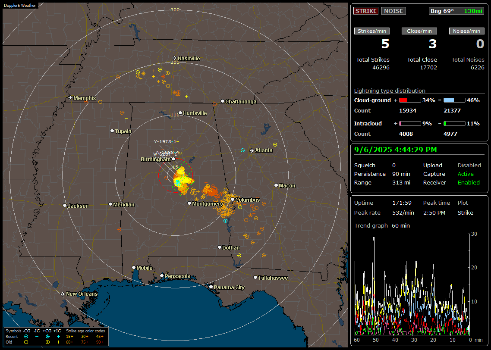Screen dimensions: 491x350
Task: Click the Meridian city marker dot
Action: click(110, 204)
